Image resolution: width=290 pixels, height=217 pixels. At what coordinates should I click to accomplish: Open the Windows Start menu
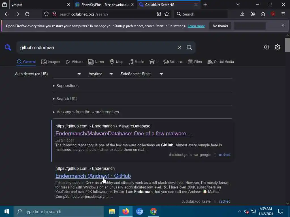(7, 211)
